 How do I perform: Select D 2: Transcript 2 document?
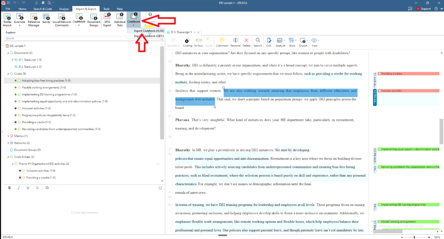tap(30, 67)
